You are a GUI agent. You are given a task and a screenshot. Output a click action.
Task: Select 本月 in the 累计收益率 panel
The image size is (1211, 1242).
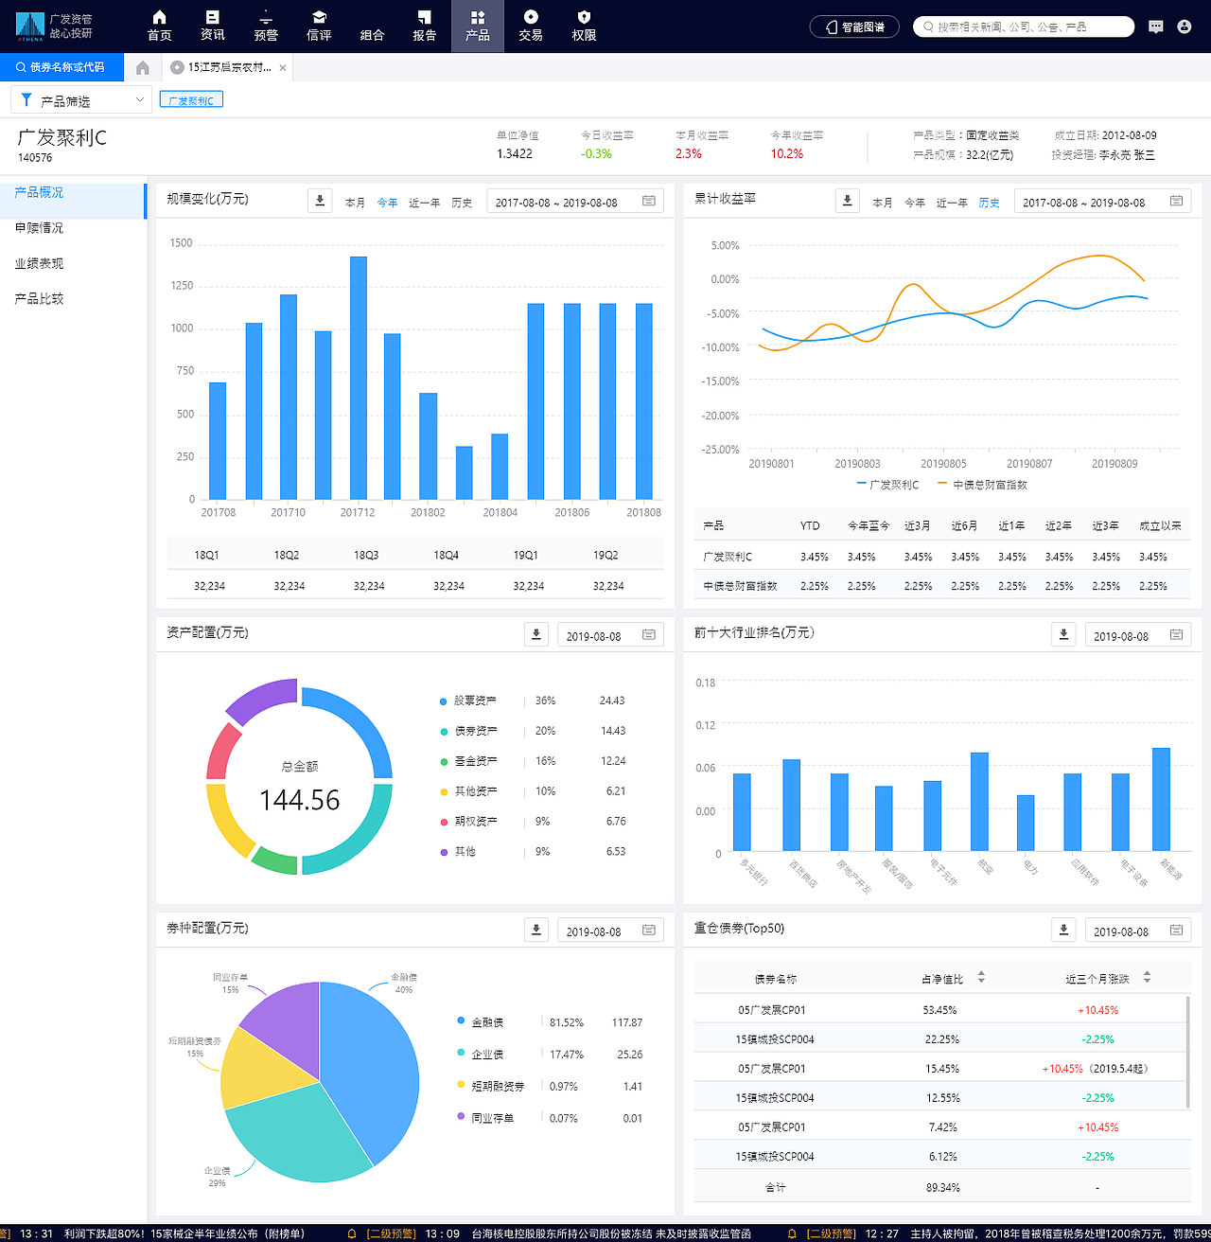click(x=883, y=203)
